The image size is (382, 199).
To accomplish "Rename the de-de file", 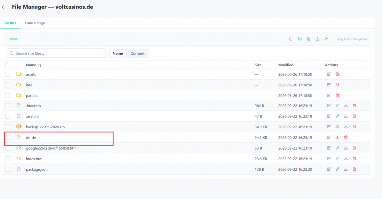I will click(329, 137).
